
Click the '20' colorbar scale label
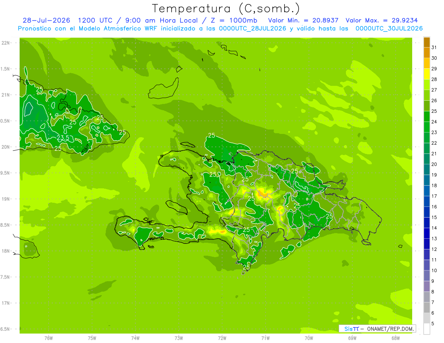click(434, 164)
